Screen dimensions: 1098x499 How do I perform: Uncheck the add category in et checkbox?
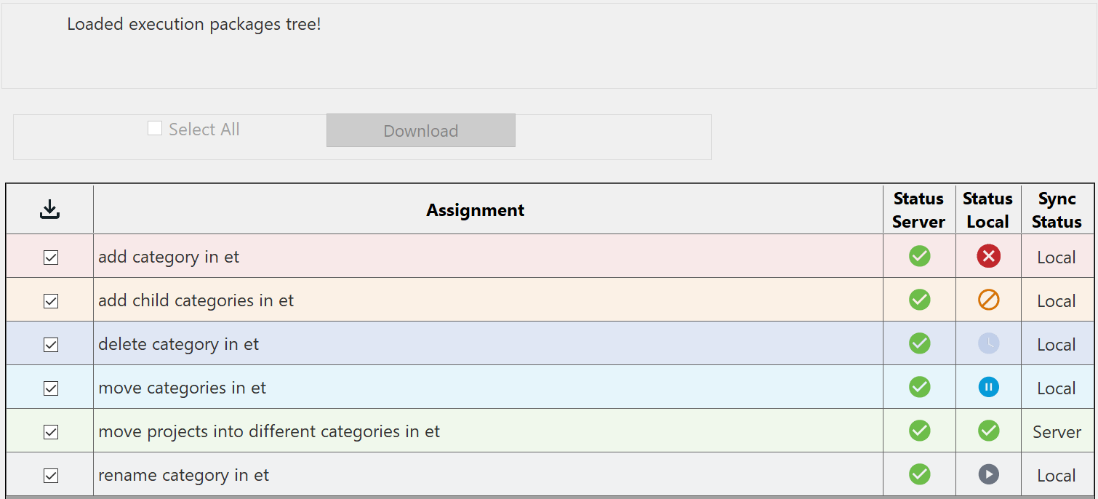pos(51,258)
